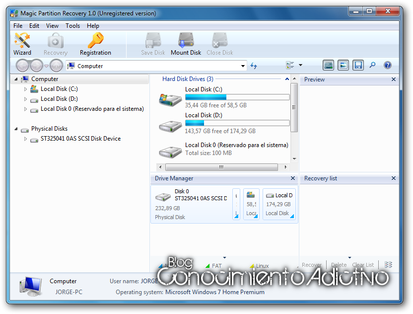Open the View menu

[x=52, y=26]
